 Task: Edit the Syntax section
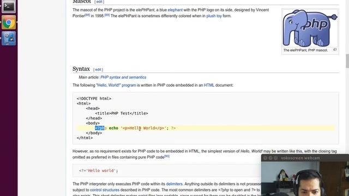(98, 70)
